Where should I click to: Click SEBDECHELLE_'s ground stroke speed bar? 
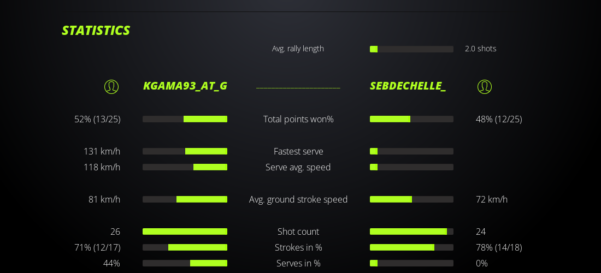pos(411,199)
